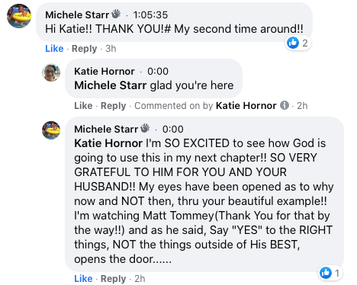This screenshot has height=285, width=357.
Task: Open Katie Hornor name in 'Commented on by'
Action: point(246,105)
